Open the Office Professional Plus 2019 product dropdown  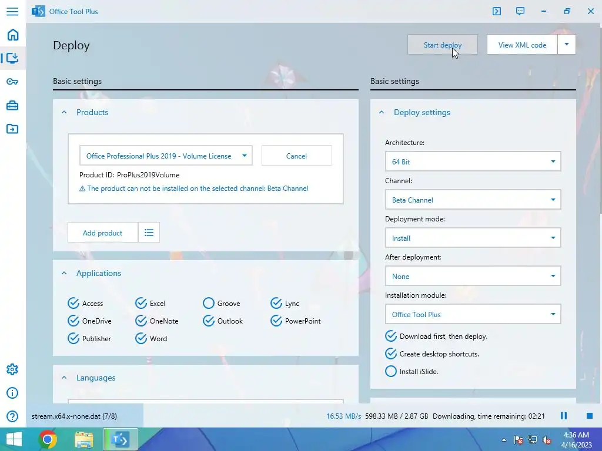tap(166, 156)
